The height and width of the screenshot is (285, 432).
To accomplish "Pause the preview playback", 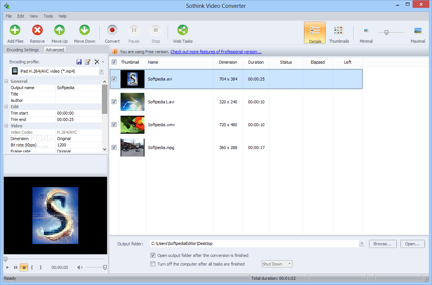I will pos(16,267).
